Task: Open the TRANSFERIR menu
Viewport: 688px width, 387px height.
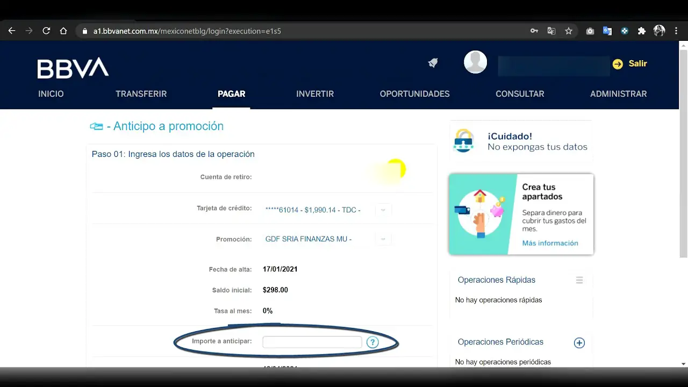Action: pyautogui.click(x=141, y=94)
